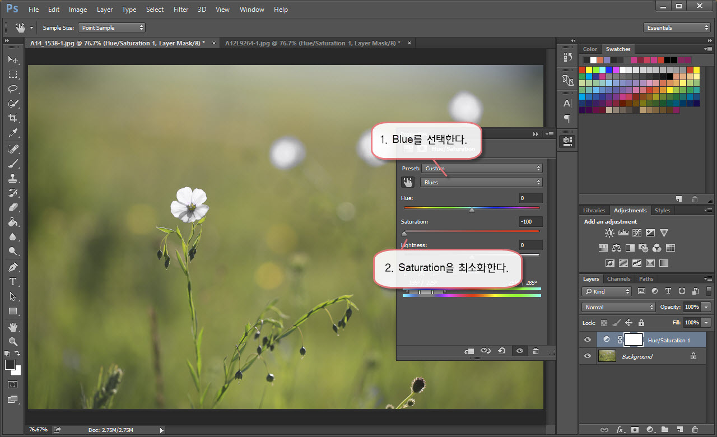Switch to the Styles tab
The width and height of the screenshot is (717, 437).
pos(662,210)
